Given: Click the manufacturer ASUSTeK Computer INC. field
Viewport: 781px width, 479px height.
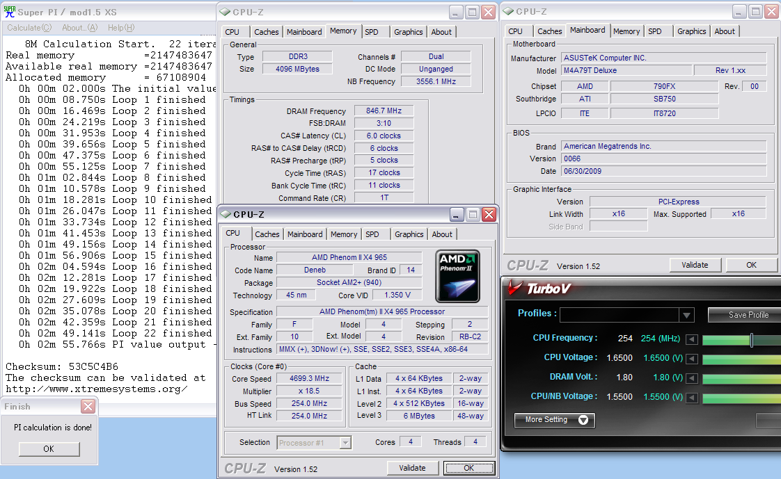Looking at the screenshot, I should [663, 58].
